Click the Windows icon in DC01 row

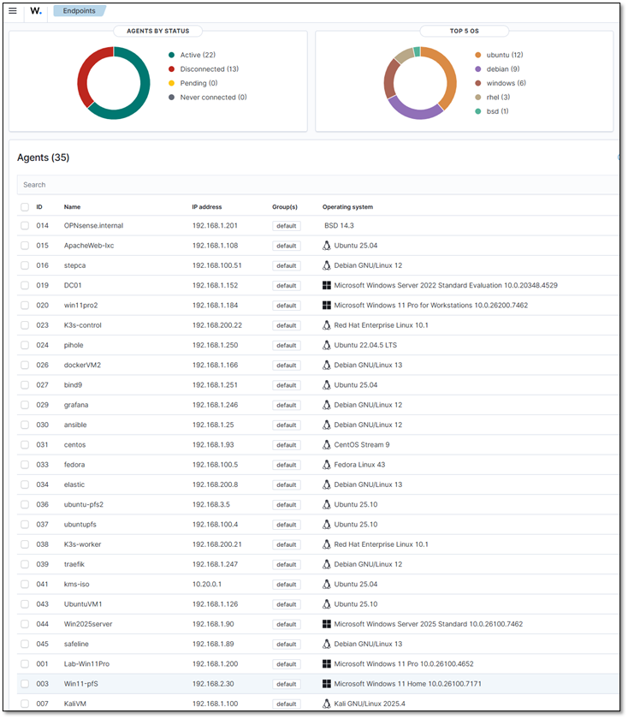(x=326, y=286)
